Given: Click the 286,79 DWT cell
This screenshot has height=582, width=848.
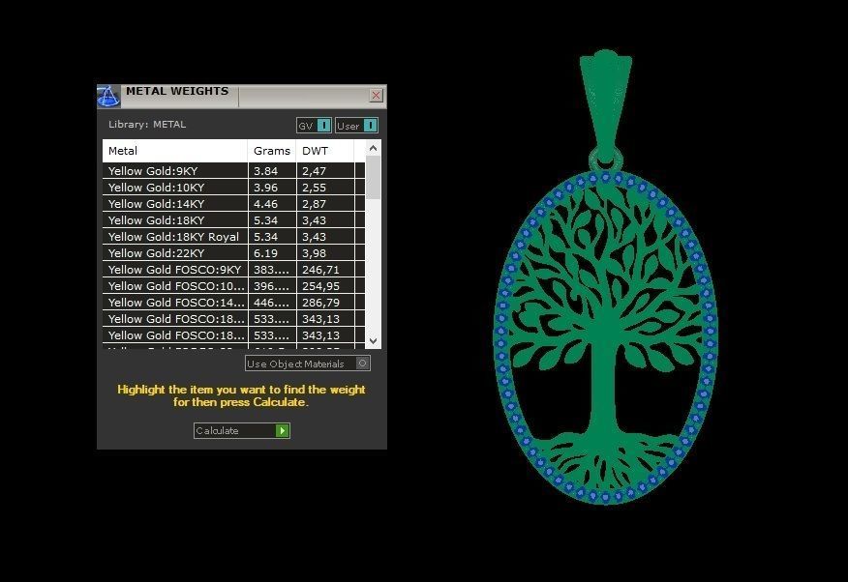Looking at the screenshot, I should pyautogui.click(x=325, y=302).
